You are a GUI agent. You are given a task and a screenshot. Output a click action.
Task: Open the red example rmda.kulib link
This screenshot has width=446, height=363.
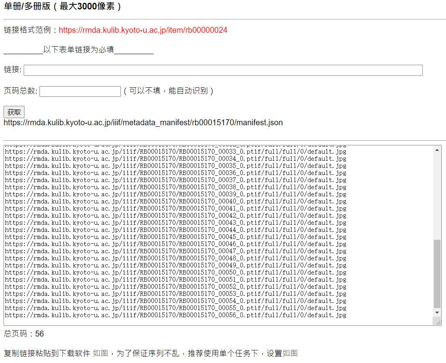pyautogui.click(x=143, y=30)
